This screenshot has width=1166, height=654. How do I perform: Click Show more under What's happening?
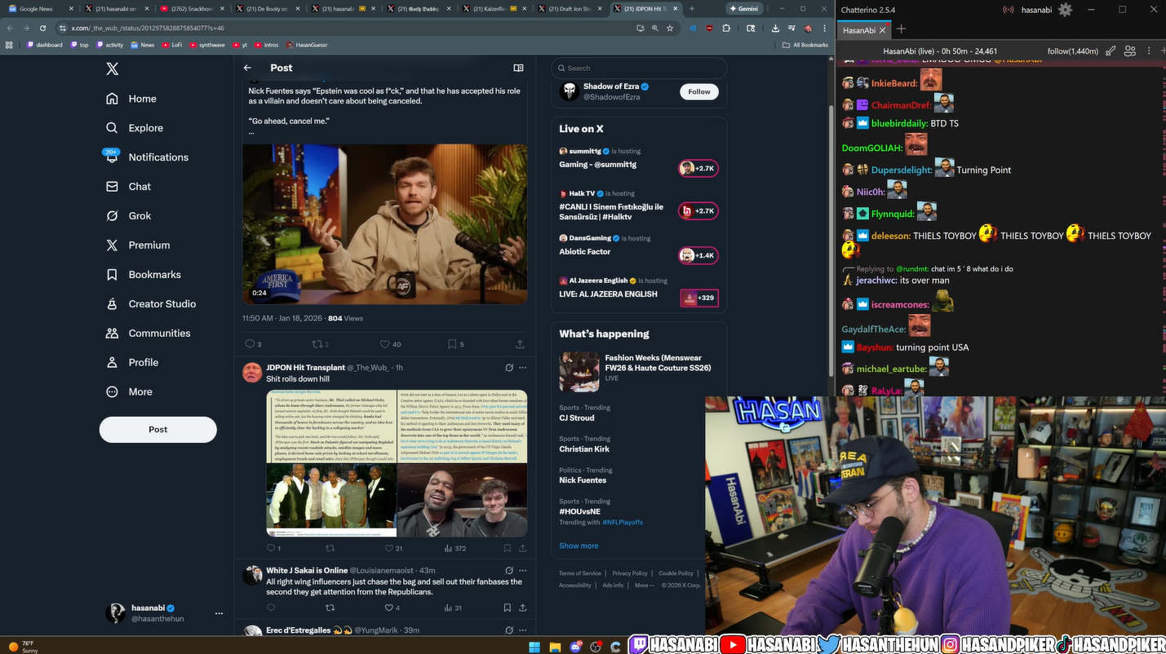(x=579, y=546)
